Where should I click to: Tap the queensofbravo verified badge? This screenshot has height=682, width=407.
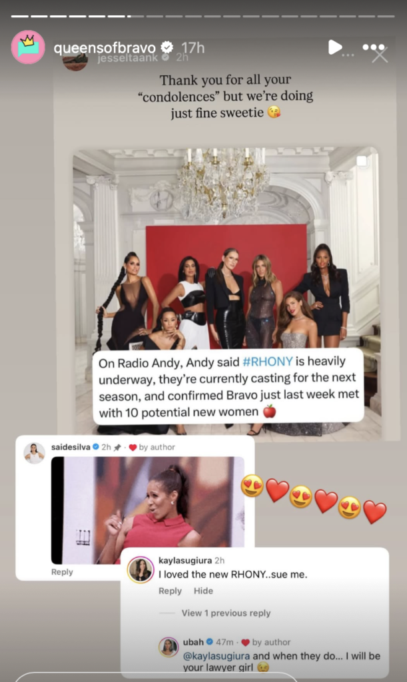point(167,47)
